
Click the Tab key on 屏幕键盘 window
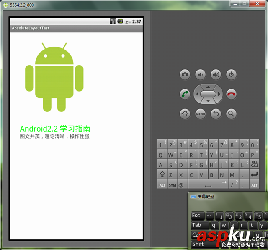(200, 225)
